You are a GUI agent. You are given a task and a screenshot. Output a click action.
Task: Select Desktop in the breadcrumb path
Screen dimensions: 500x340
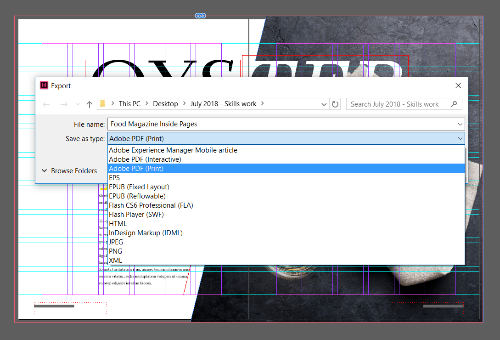point(165,104)
